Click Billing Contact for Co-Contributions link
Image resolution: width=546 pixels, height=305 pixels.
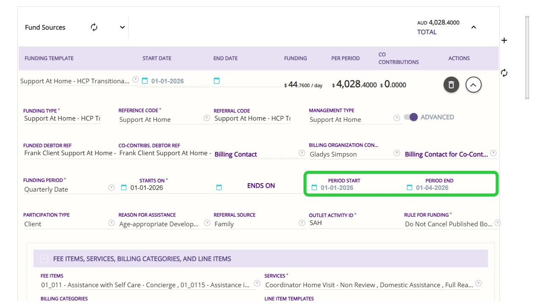(446, 154)
